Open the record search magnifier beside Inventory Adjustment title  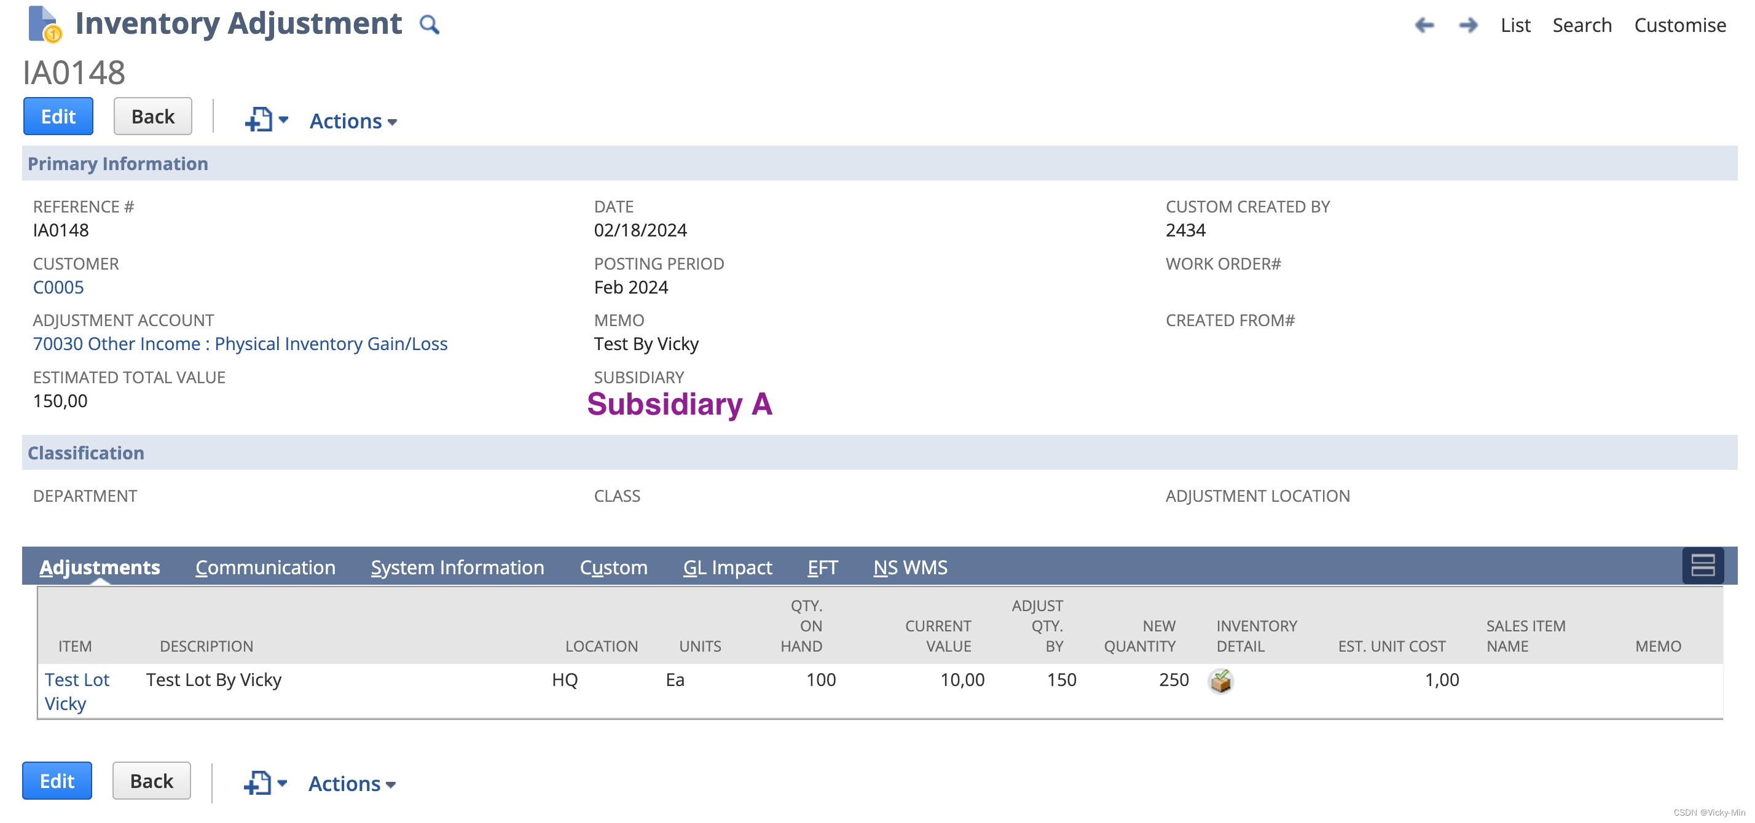click(430, 25)
